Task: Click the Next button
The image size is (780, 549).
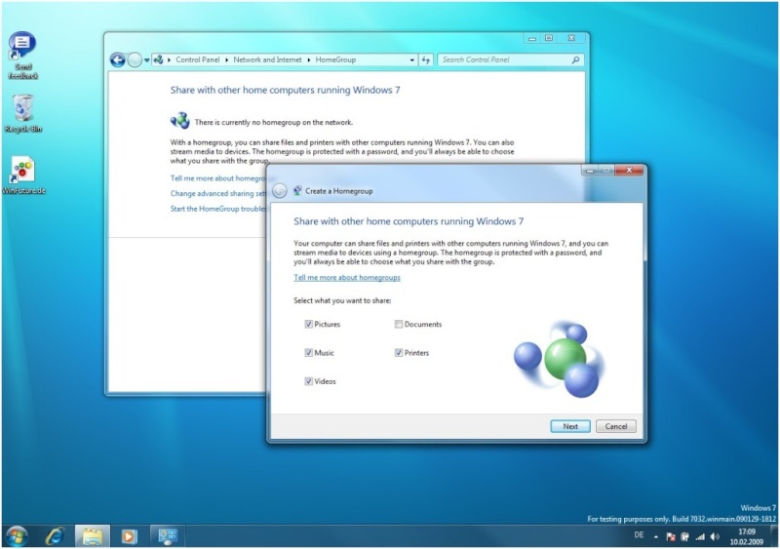Action: click(570, 426)
